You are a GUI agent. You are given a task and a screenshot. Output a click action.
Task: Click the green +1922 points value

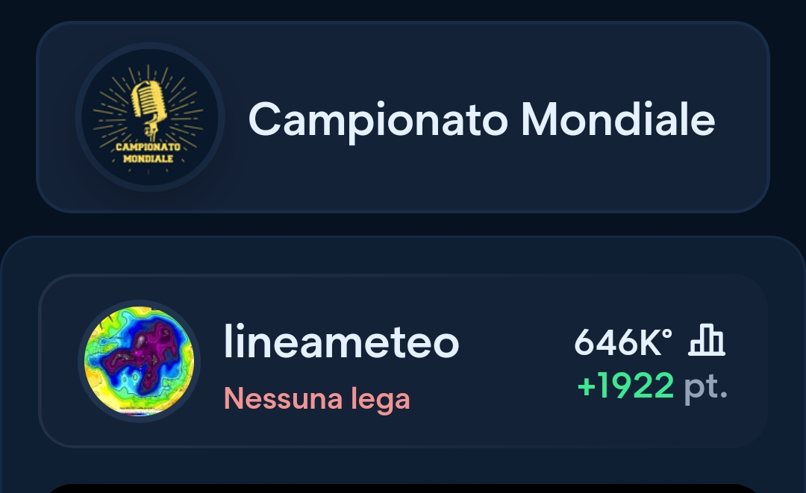625,386
